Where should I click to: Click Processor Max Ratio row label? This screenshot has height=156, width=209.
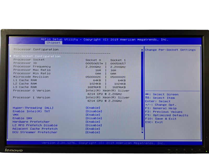click(32, 70)
